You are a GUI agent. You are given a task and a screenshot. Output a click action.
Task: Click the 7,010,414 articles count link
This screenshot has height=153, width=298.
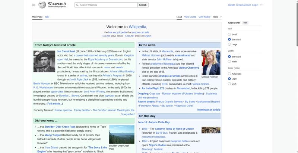pos(129,36)
